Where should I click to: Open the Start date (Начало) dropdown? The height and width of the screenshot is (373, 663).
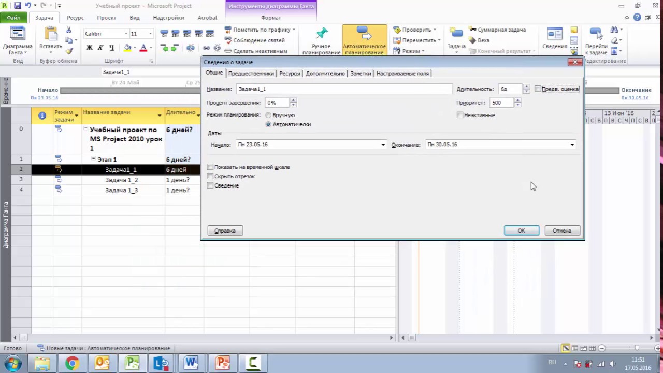coord(383,145)
